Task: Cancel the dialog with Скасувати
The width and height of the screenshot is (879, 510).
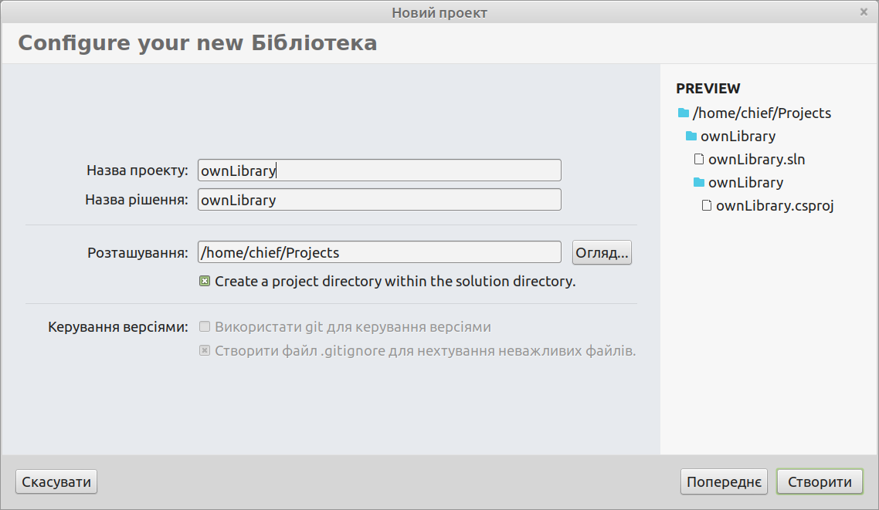Action: [56, 482]
